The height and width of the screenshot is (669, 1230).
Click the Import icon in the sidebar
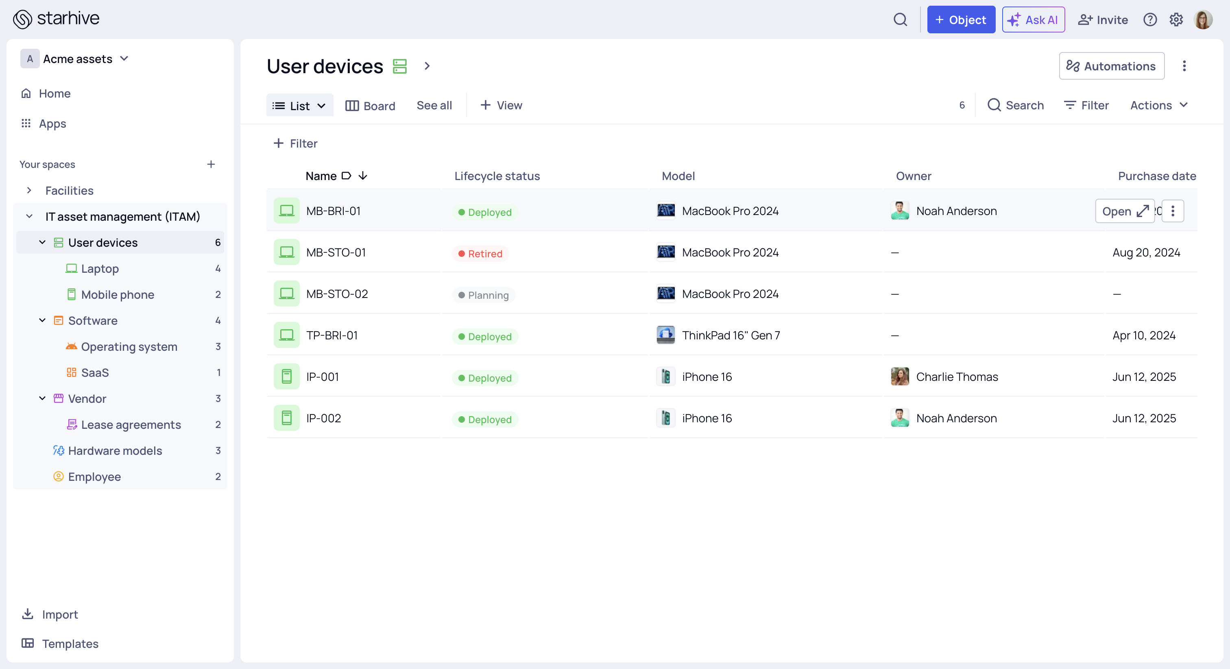(x=28, y=614)
